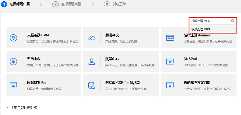The height and width of the screenshot is (115, 241).
Task: Open the 售前解决方案咨询 title
Action: (197, 83)
